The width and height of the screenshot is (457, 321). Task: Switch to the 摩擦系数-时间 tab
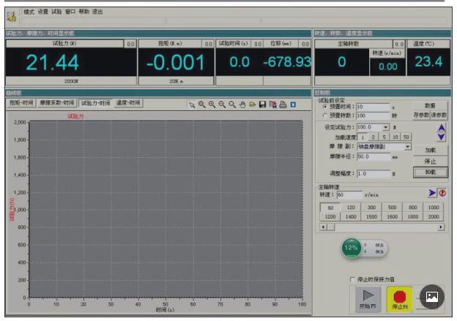point(57,104)
